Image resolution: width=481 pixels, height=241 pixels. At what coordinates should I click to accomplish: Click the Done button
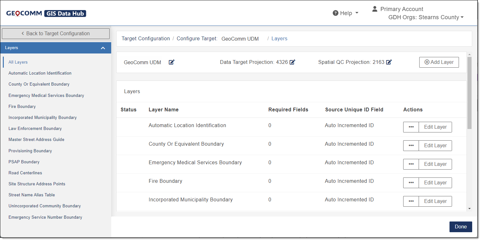tap(461, 227)
